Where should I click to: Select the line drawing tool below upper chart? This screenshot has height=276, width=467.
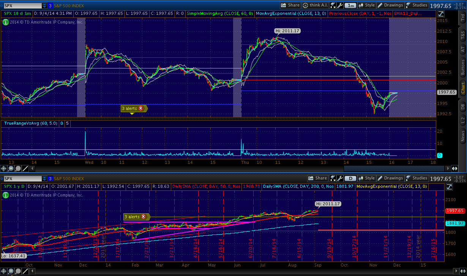click(25, 168)
